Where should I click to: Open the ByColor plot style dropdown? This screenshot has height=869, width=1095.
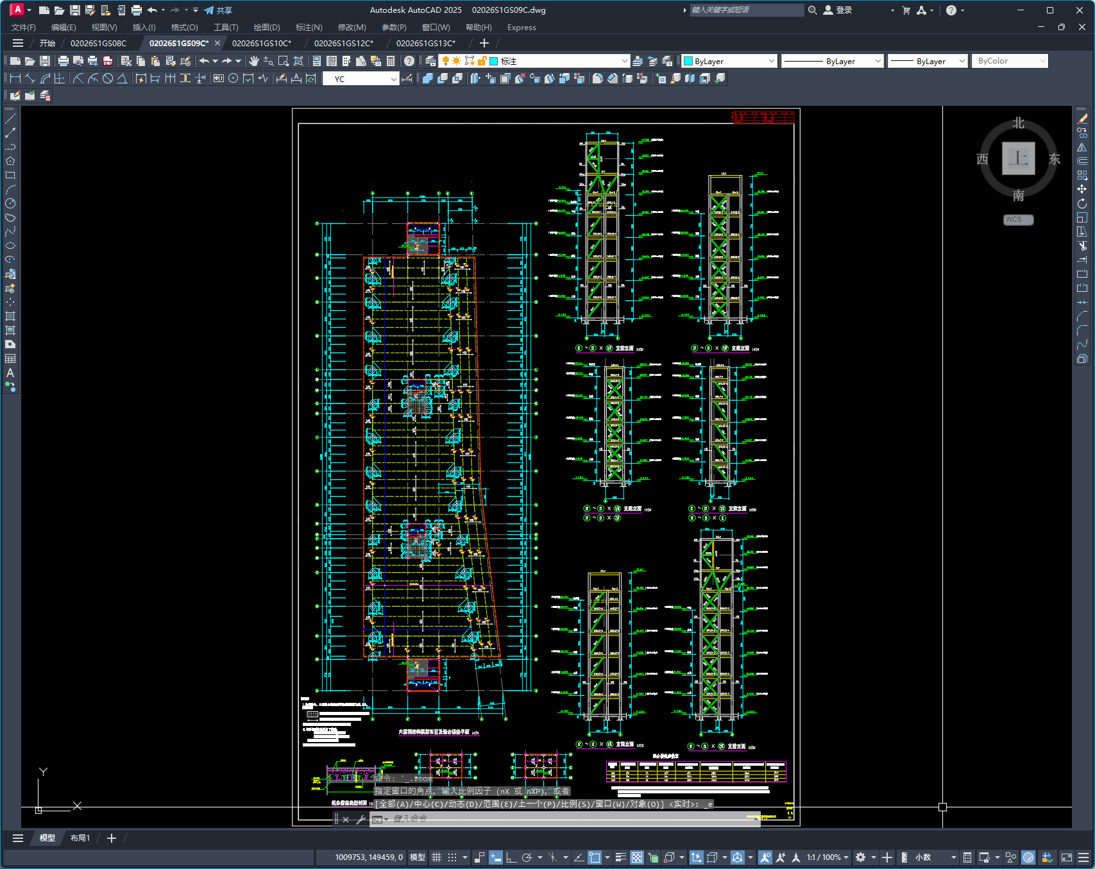tap(1010, 61)
